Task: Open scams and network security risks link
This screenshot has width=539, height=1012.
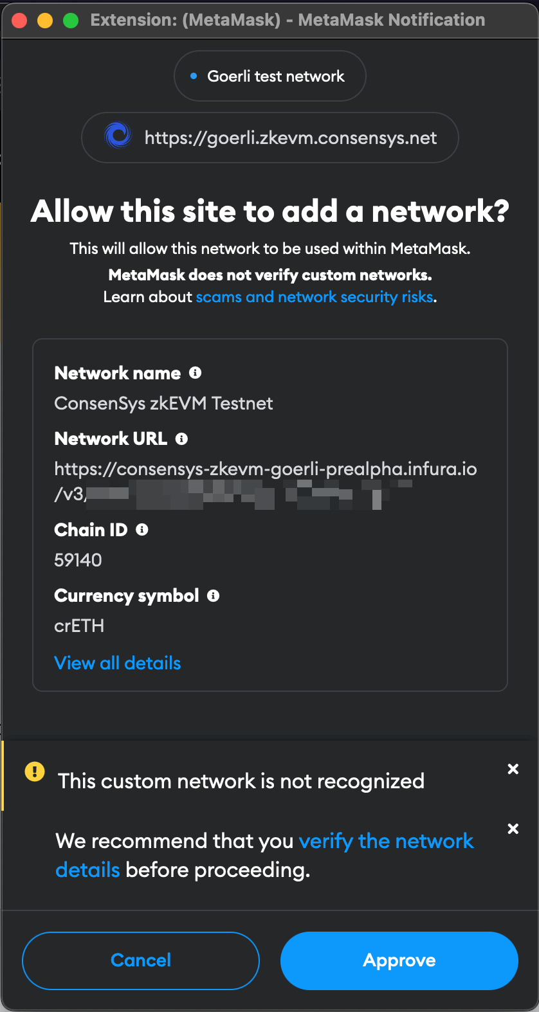Action: pos(315,296)
